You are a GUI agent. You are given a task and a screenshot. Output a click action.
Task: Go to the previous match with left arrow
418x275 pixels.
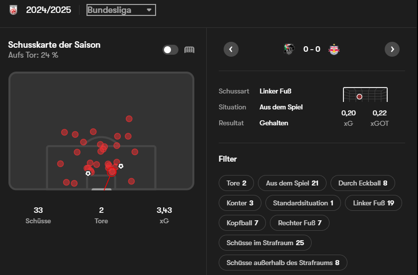[231, 49]
